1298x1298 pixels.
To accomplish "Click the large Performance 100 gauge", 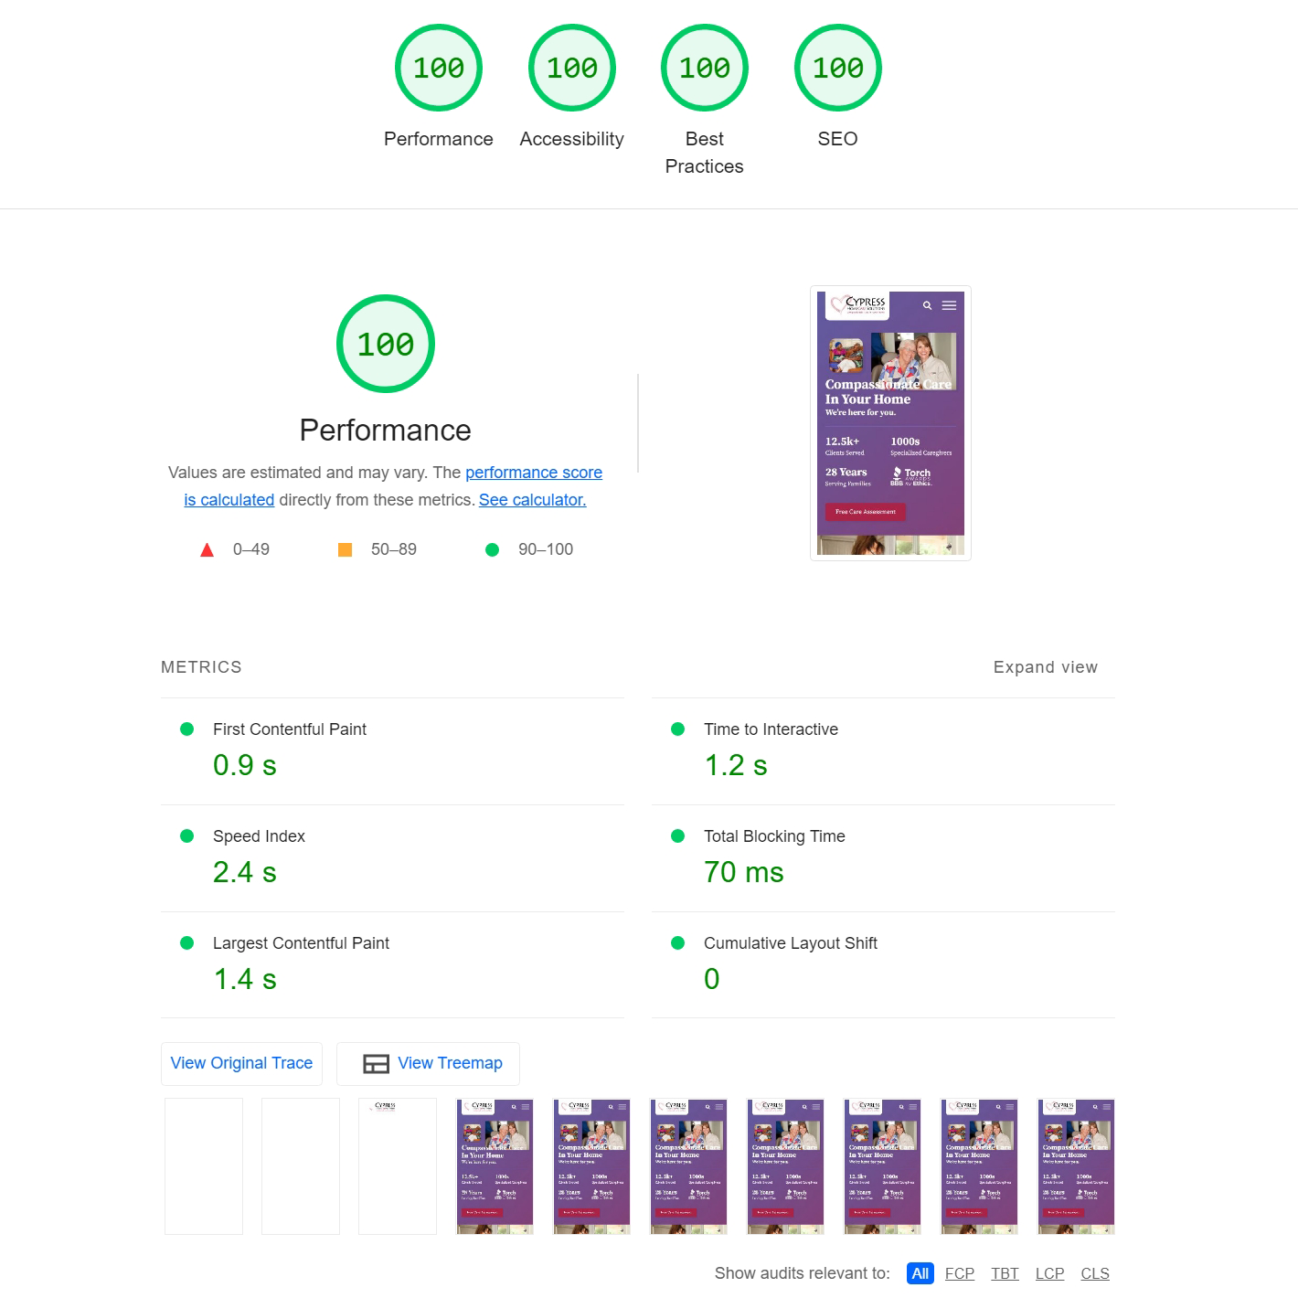I will [x=386, y=345].
